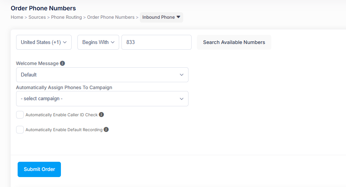Open the Welcome Message Default dropdown
Image resolution: width=346 pixels, height=187 pixels.
click(102, 75)
